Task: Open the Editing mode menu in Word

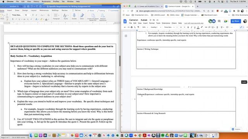Action: [x=101, y=10]
